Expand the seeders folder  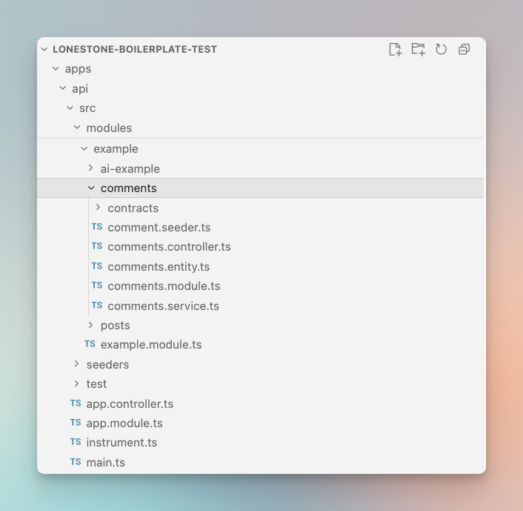[x=77, y=364]
